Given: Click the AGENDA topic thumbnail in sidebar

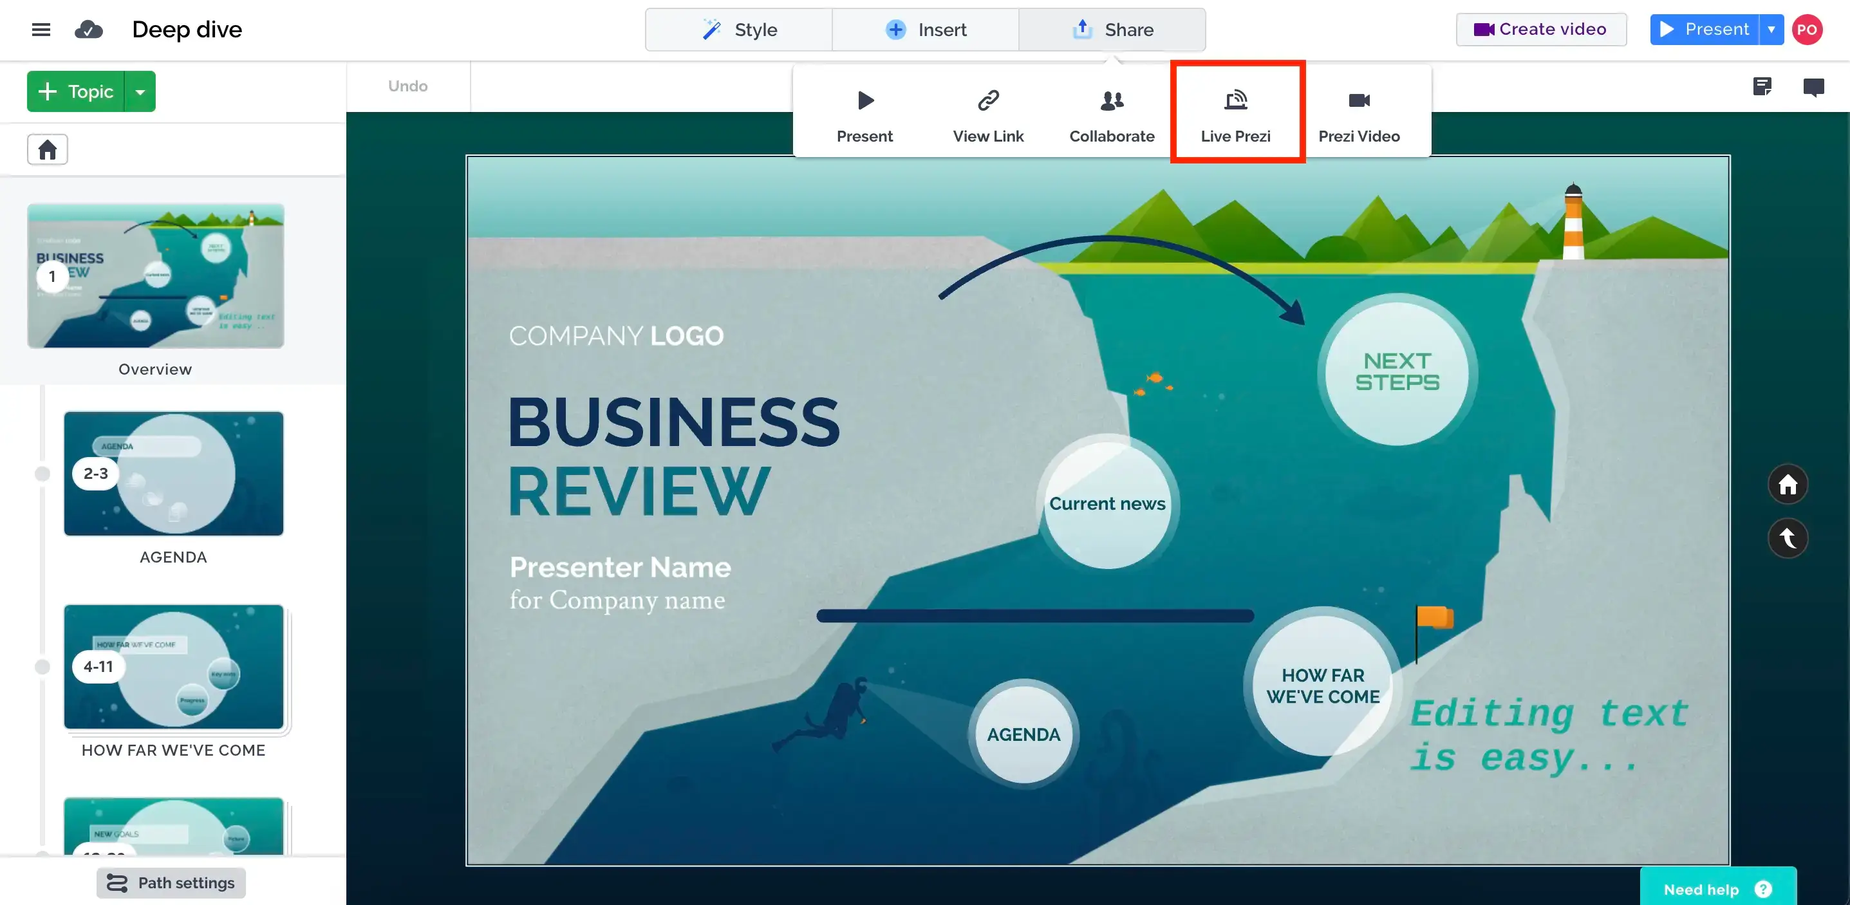Looking at the screenshot, I should (173, 472).
